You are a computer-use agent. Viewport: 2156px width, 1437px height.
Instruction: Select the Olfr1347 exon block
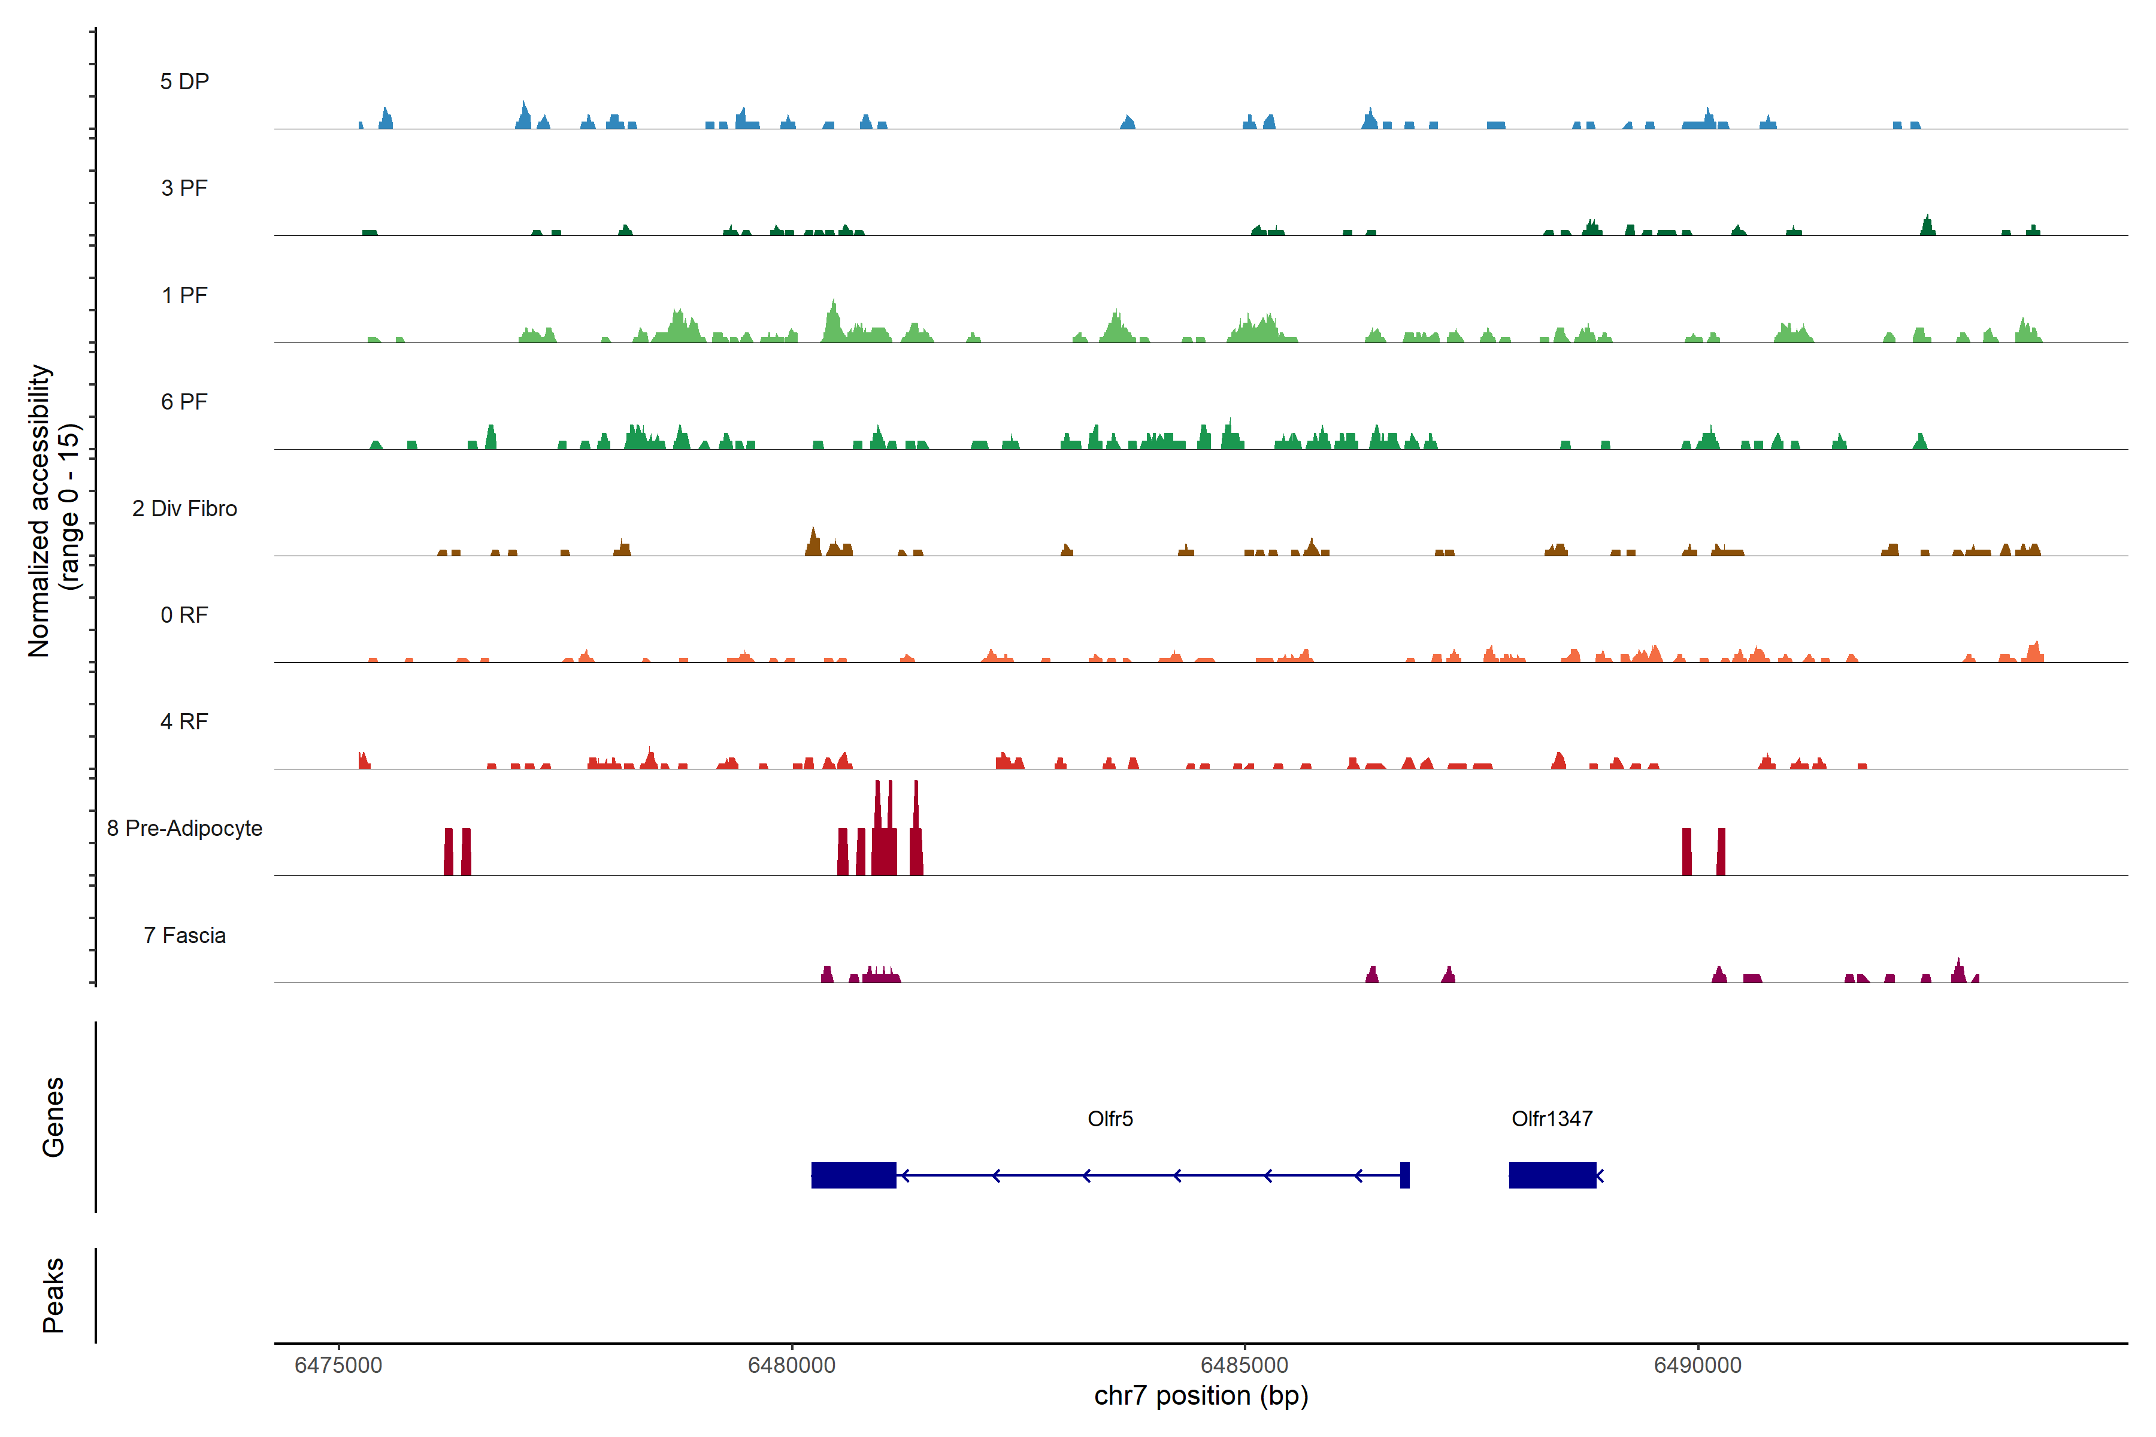pos(1552,1175)
